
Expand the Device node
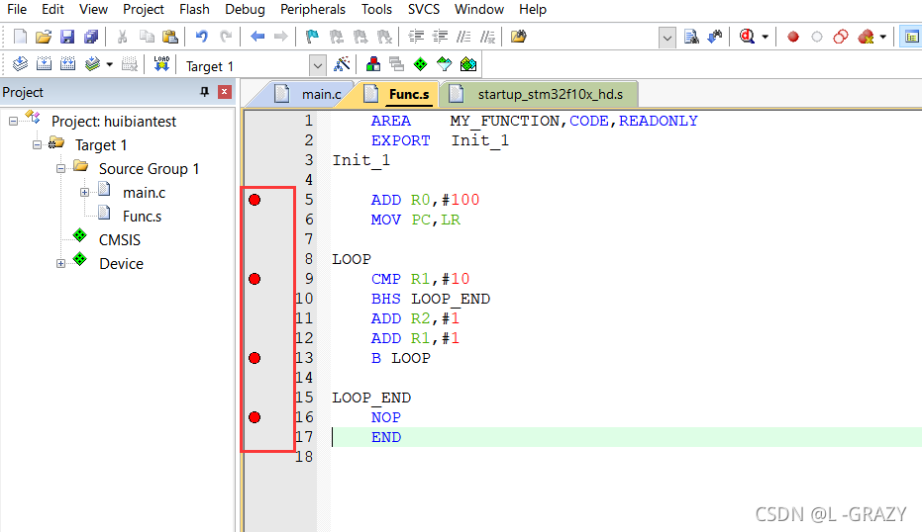click(60, 263)
